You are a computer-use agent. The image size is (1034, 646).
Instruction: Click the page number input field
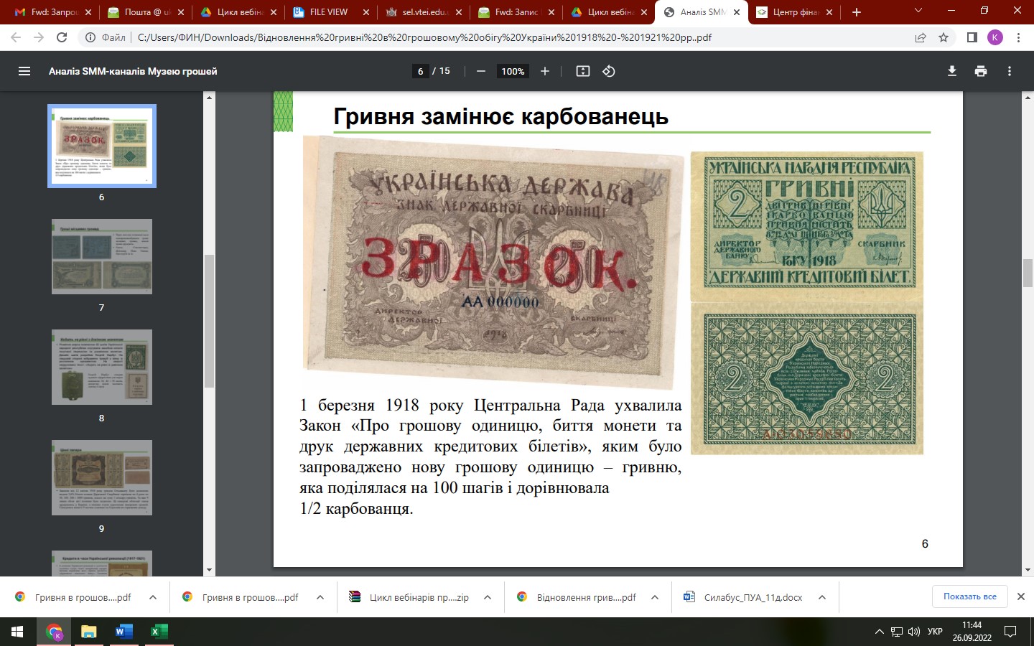tap(420, 71)
